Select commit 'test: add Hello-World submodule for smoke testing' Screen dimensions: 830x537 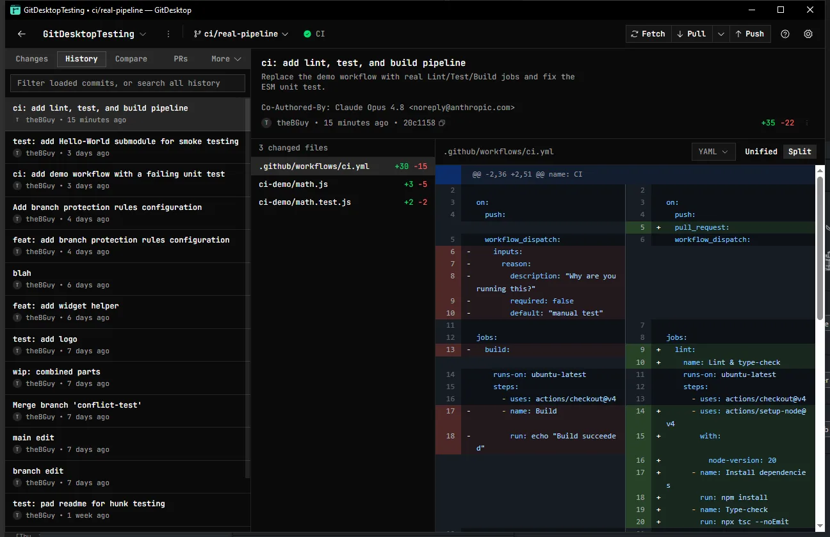click(125, 147)
